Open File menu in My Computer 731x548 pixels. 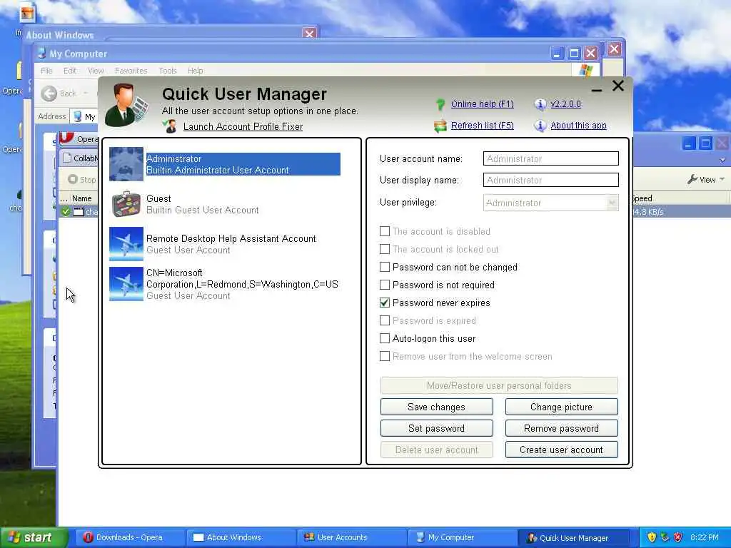point(46,71)
